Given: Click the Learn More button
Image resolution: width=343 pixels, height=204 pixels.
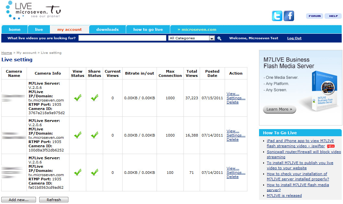Looking at the screenshot, I should click(279, 109).
